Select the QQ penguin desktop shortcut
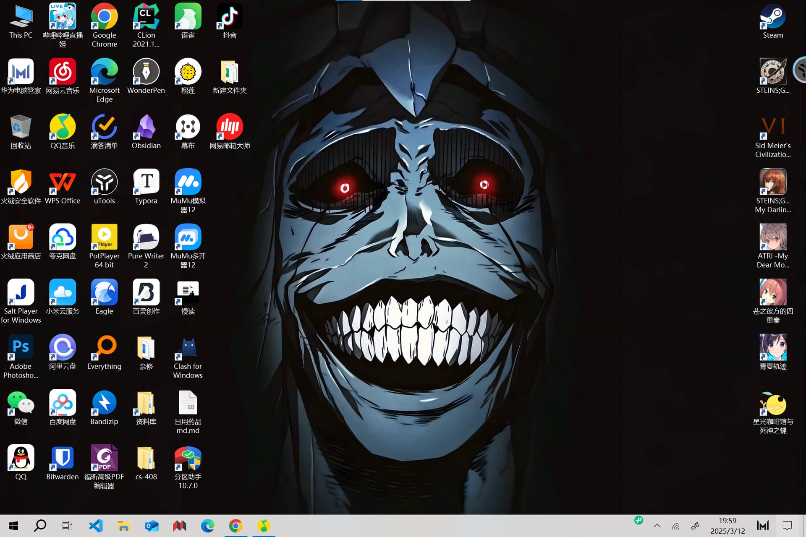The width and height of the screenshot is (806, 537). click(x=21, y=463)
